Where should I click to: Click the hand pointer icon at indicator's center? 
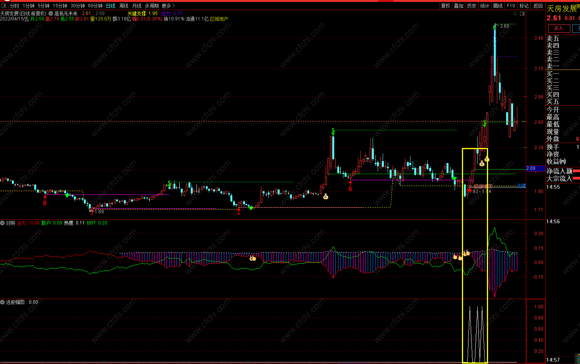point(253,258)
